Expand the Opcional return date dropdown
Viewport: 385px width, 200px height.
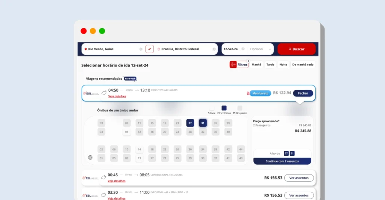click(x=270, y=49)
